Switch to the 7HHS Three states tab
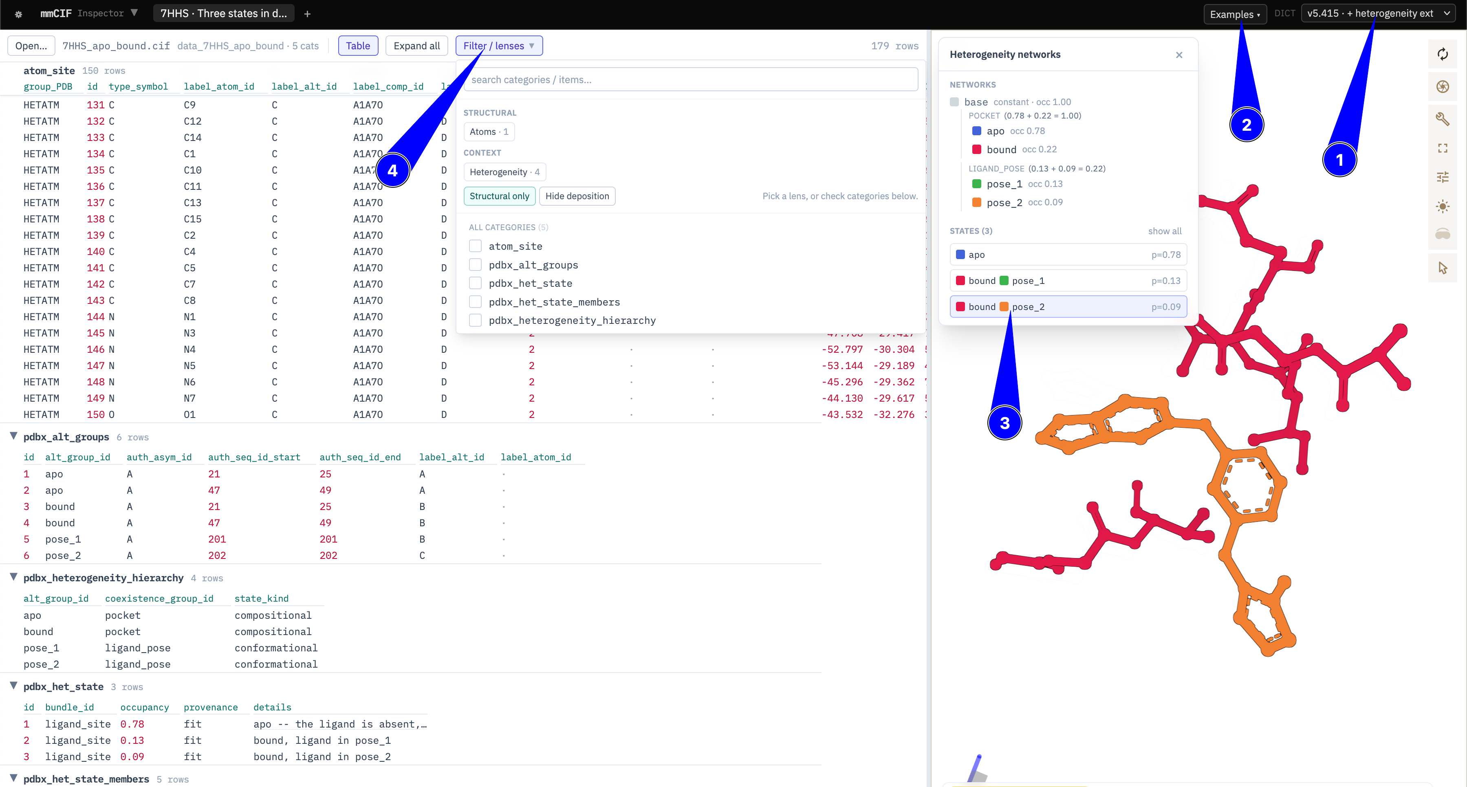The image size is (1467, 787). [x=224, y=14]
